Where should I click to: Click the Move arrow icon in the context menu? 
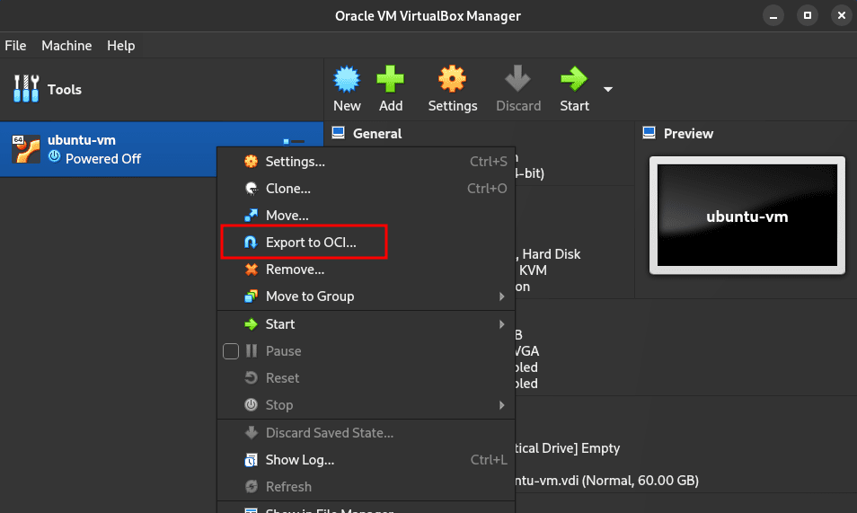[x=251, y=216]
